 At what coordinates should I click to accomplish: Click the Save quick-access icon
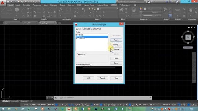[15, 2]
